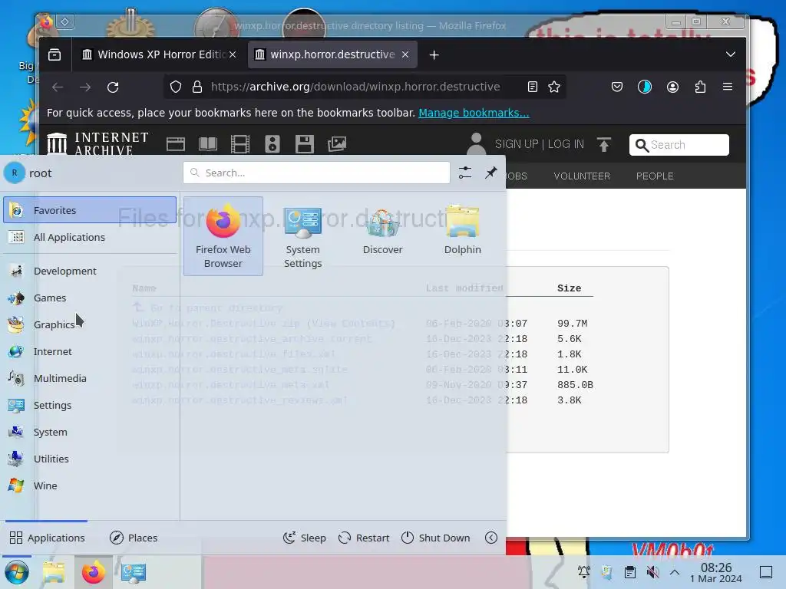The image size is (786, 589).
Task: Click the tracking protection shield icon
Action: pyautogui.click(x=176, y=87)
